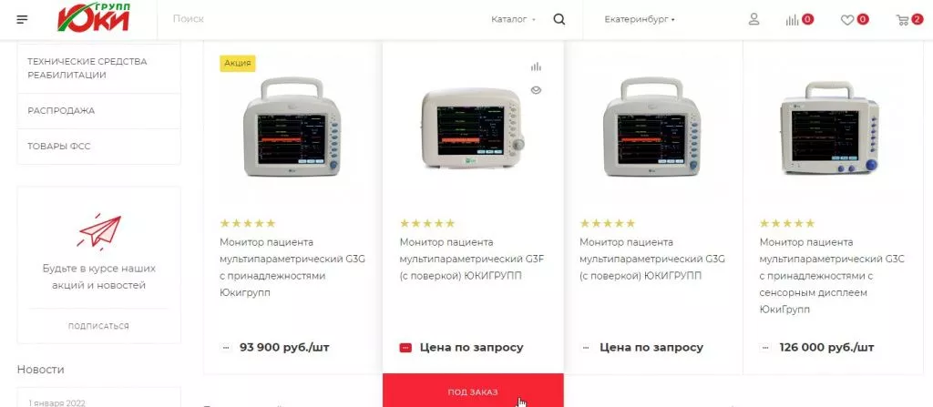Open the shopping cart icon
This screenshot has height=407, width=933.
click(902, 20)
